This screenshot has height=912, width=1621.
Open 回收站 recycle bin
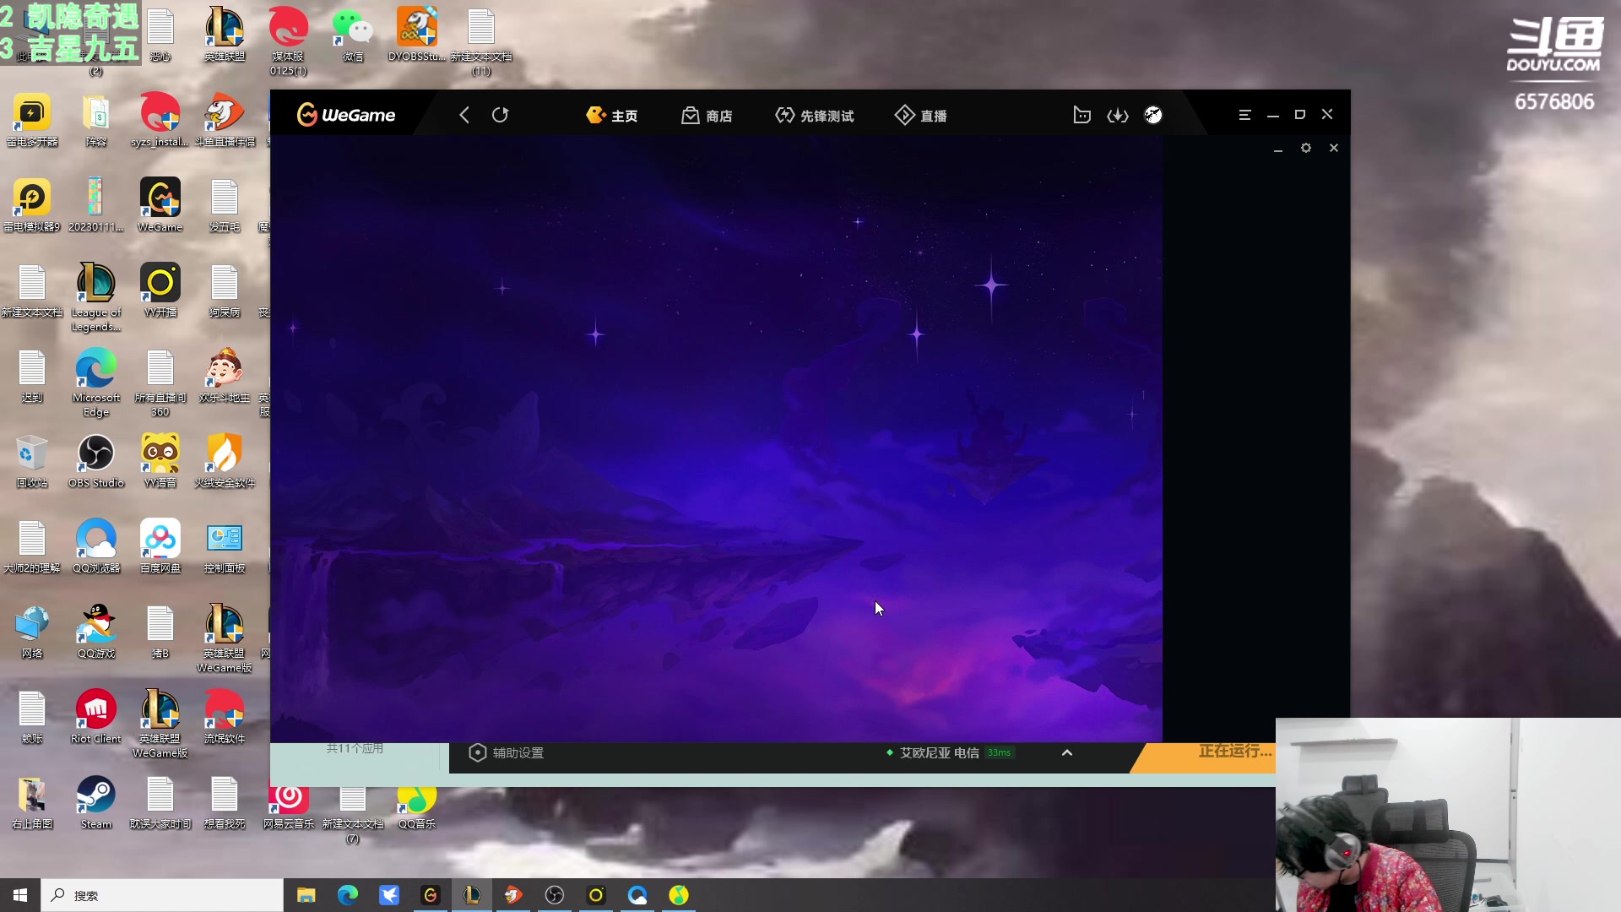[x=32, y=462]
